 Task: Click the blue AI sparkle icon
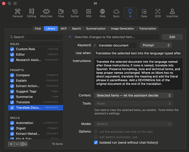tap(70, 37)
